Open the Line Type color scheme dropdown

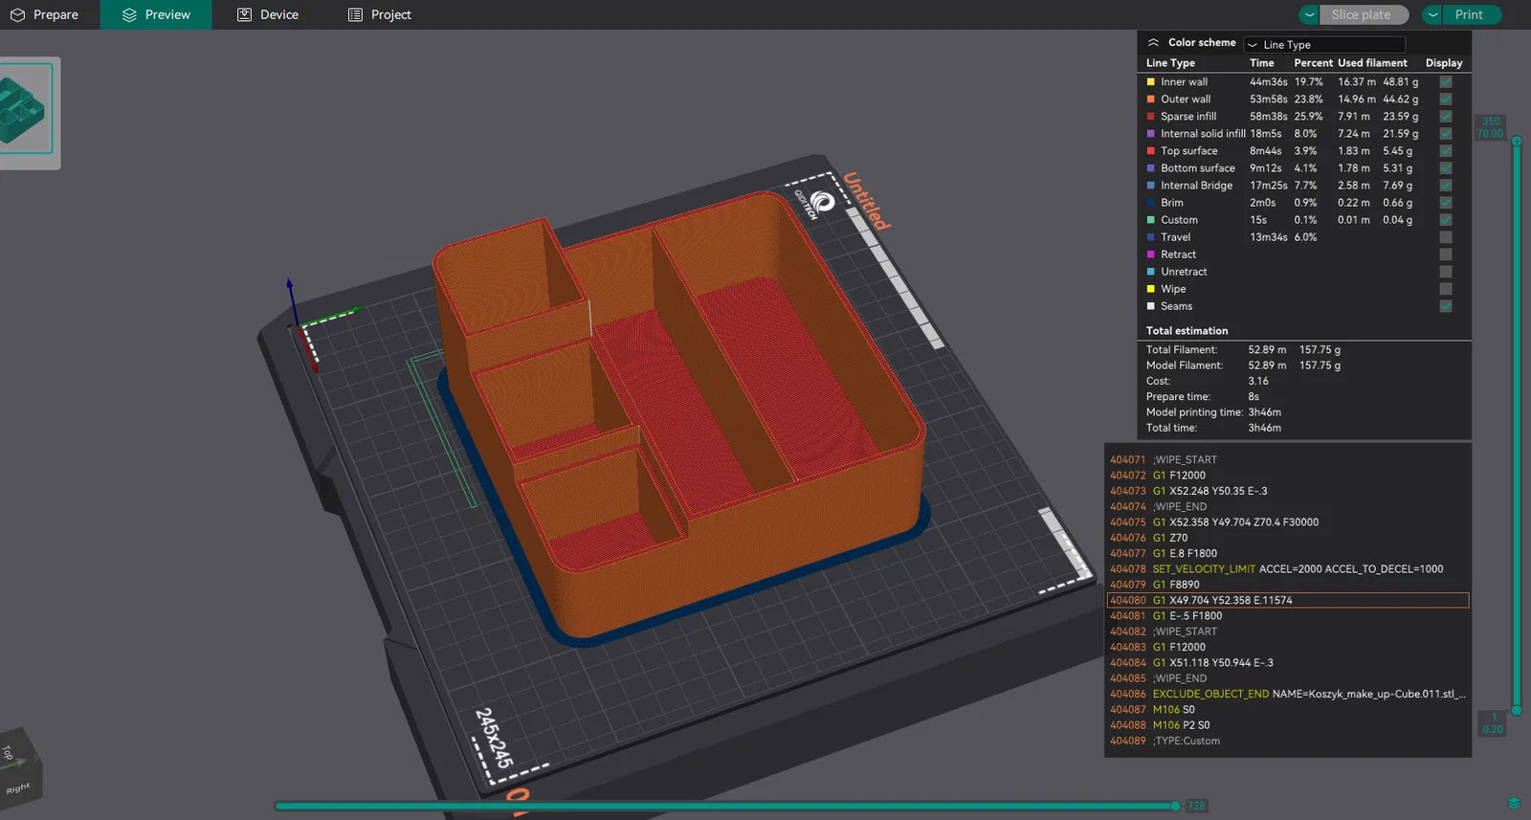1324,44
